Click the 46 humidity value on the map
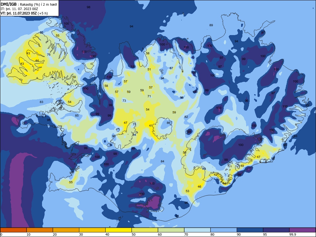Viewport: 316px width, 237px height. click(x=199, y=187)
